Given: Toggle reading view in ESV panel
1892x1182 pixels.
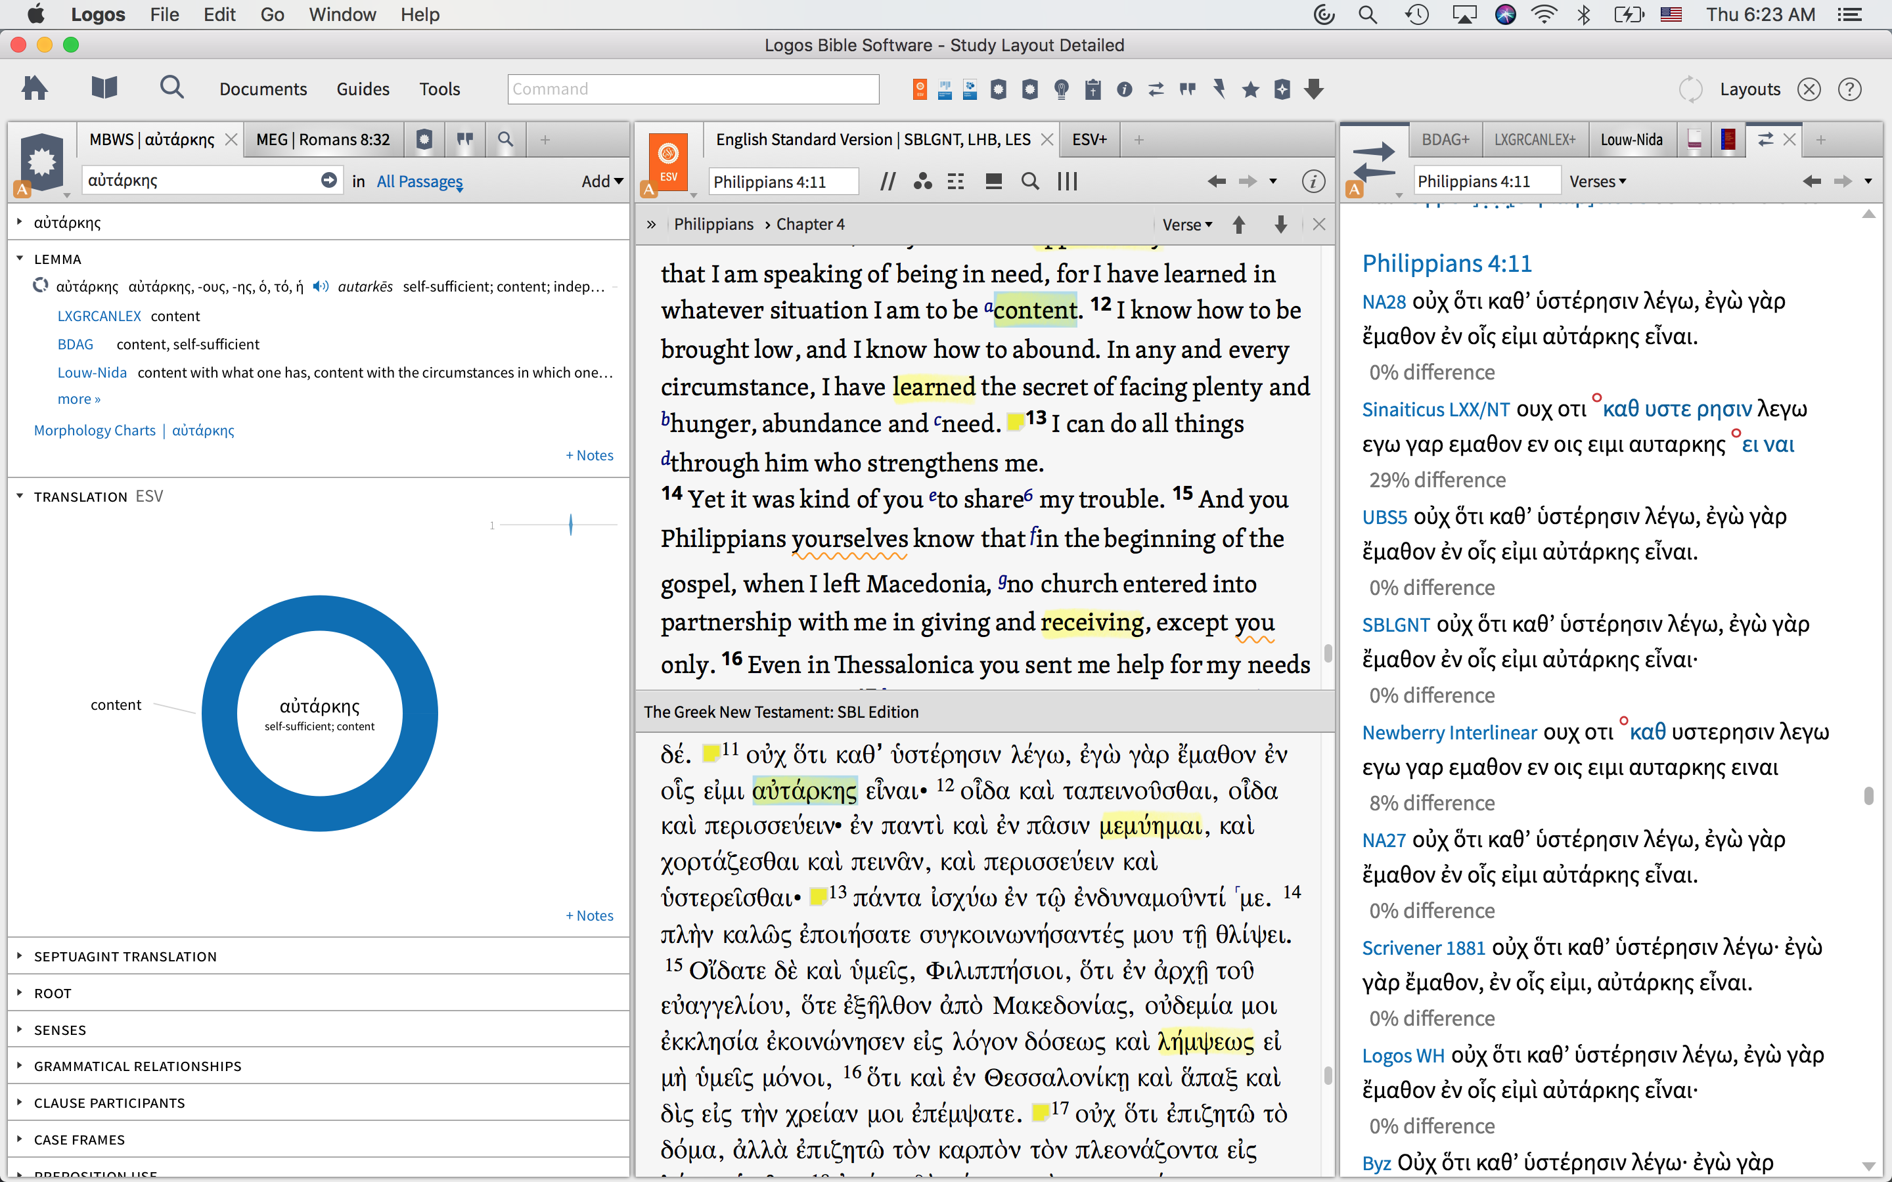Looking at the screenshot, I should [994, 181].
